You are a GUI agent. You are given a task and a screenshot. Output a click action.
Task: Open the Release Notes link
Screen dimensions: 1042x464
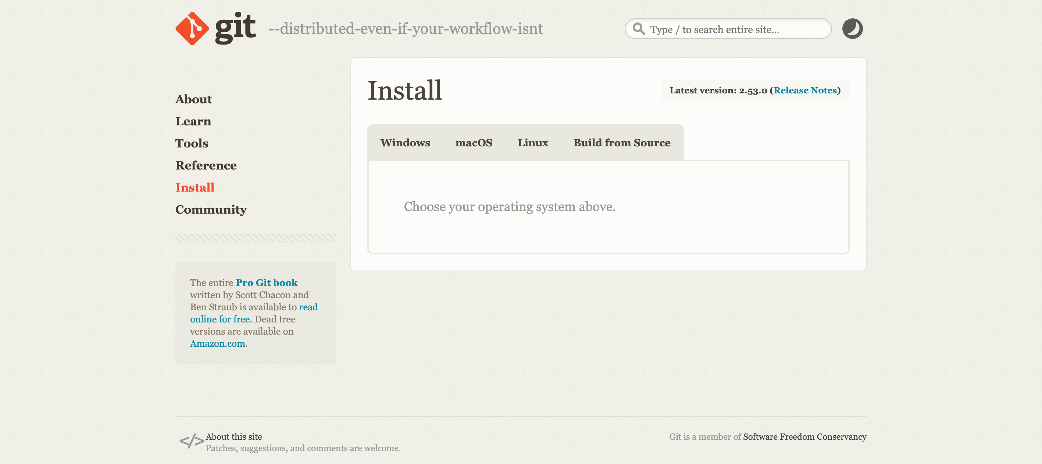[x=805, y=90]
